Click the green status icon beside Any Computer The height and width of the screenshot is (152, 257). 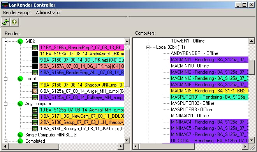coord(20,104)
